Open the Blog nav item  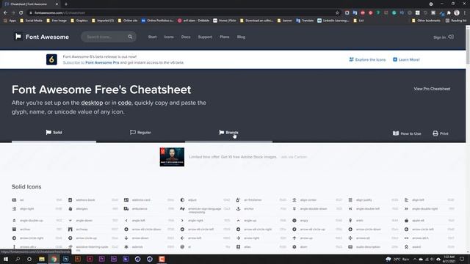pos(241,37)
